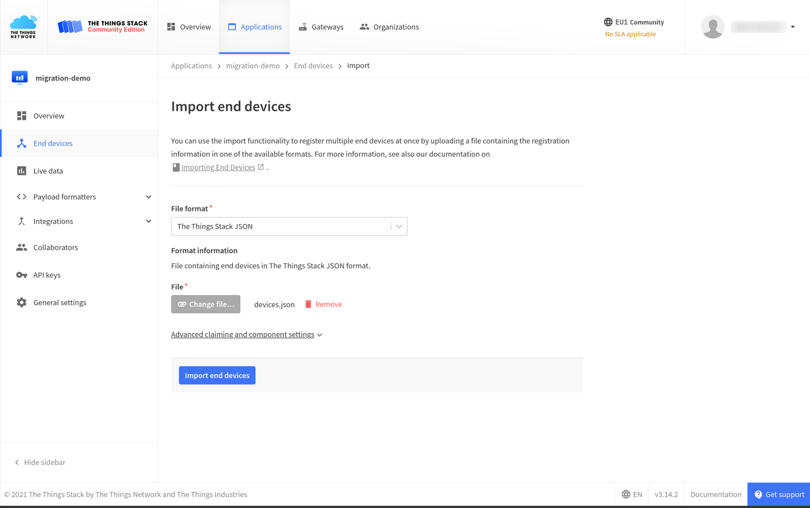
Task: Click the General settings gear icon
Action: [x=22, y=302]
